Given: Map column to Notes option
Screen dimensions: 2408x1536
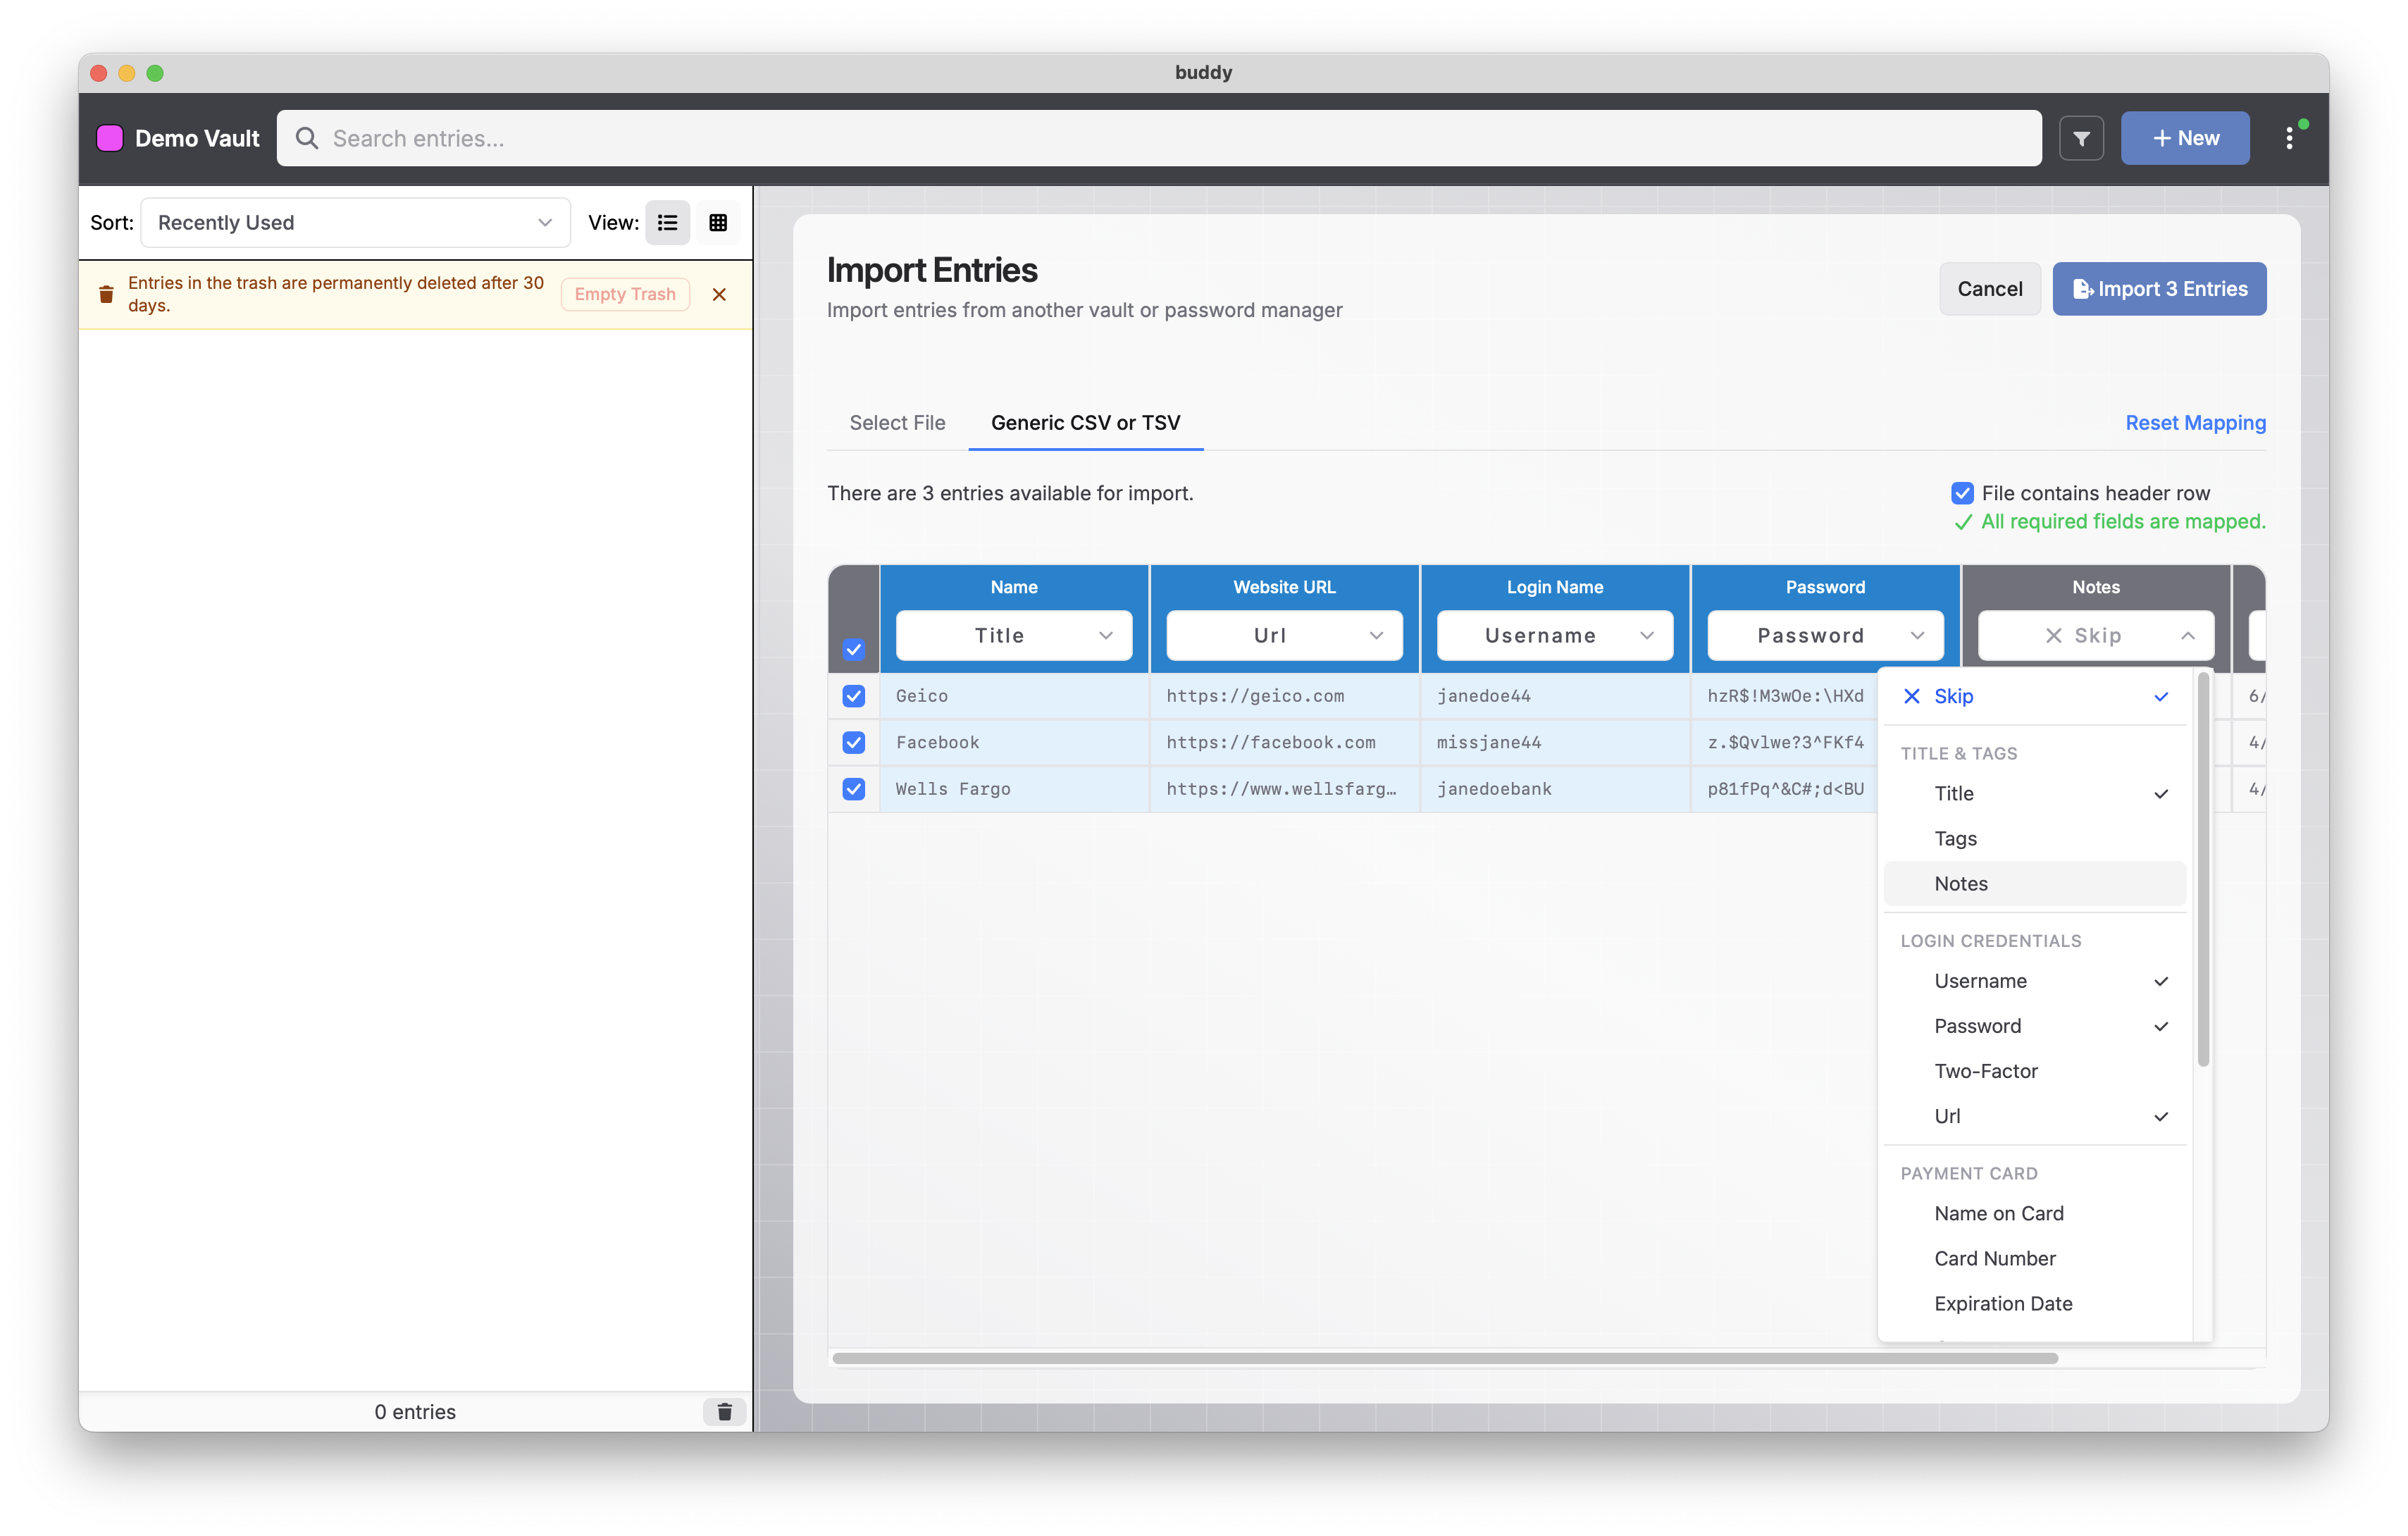Looking at the screenshot, I should (2034, 884).
